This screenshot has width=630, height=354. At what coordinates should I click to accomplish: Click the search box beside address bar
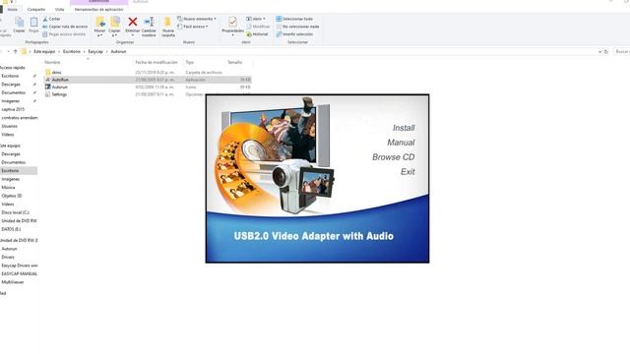pyautogui.click(x=621, y=51)
